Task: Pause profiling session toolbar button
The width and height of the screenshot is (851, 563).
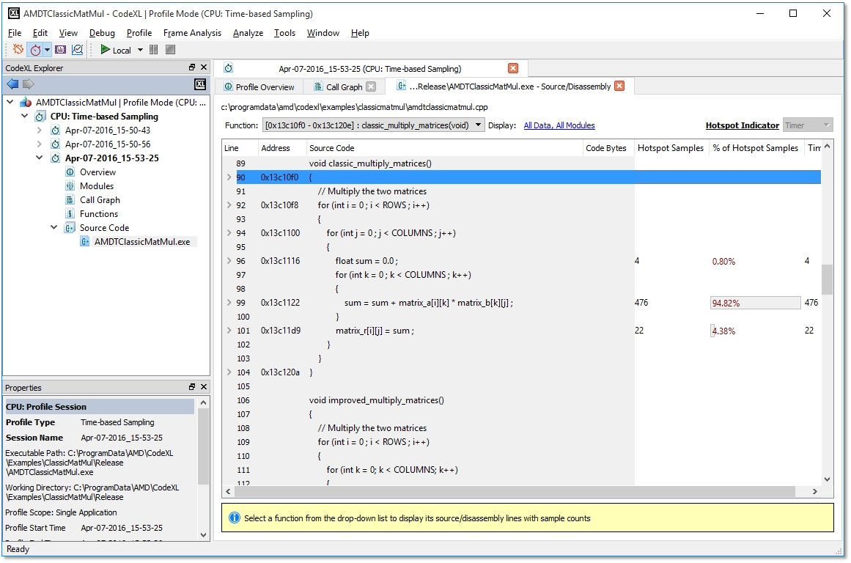Action: point(154,50)
